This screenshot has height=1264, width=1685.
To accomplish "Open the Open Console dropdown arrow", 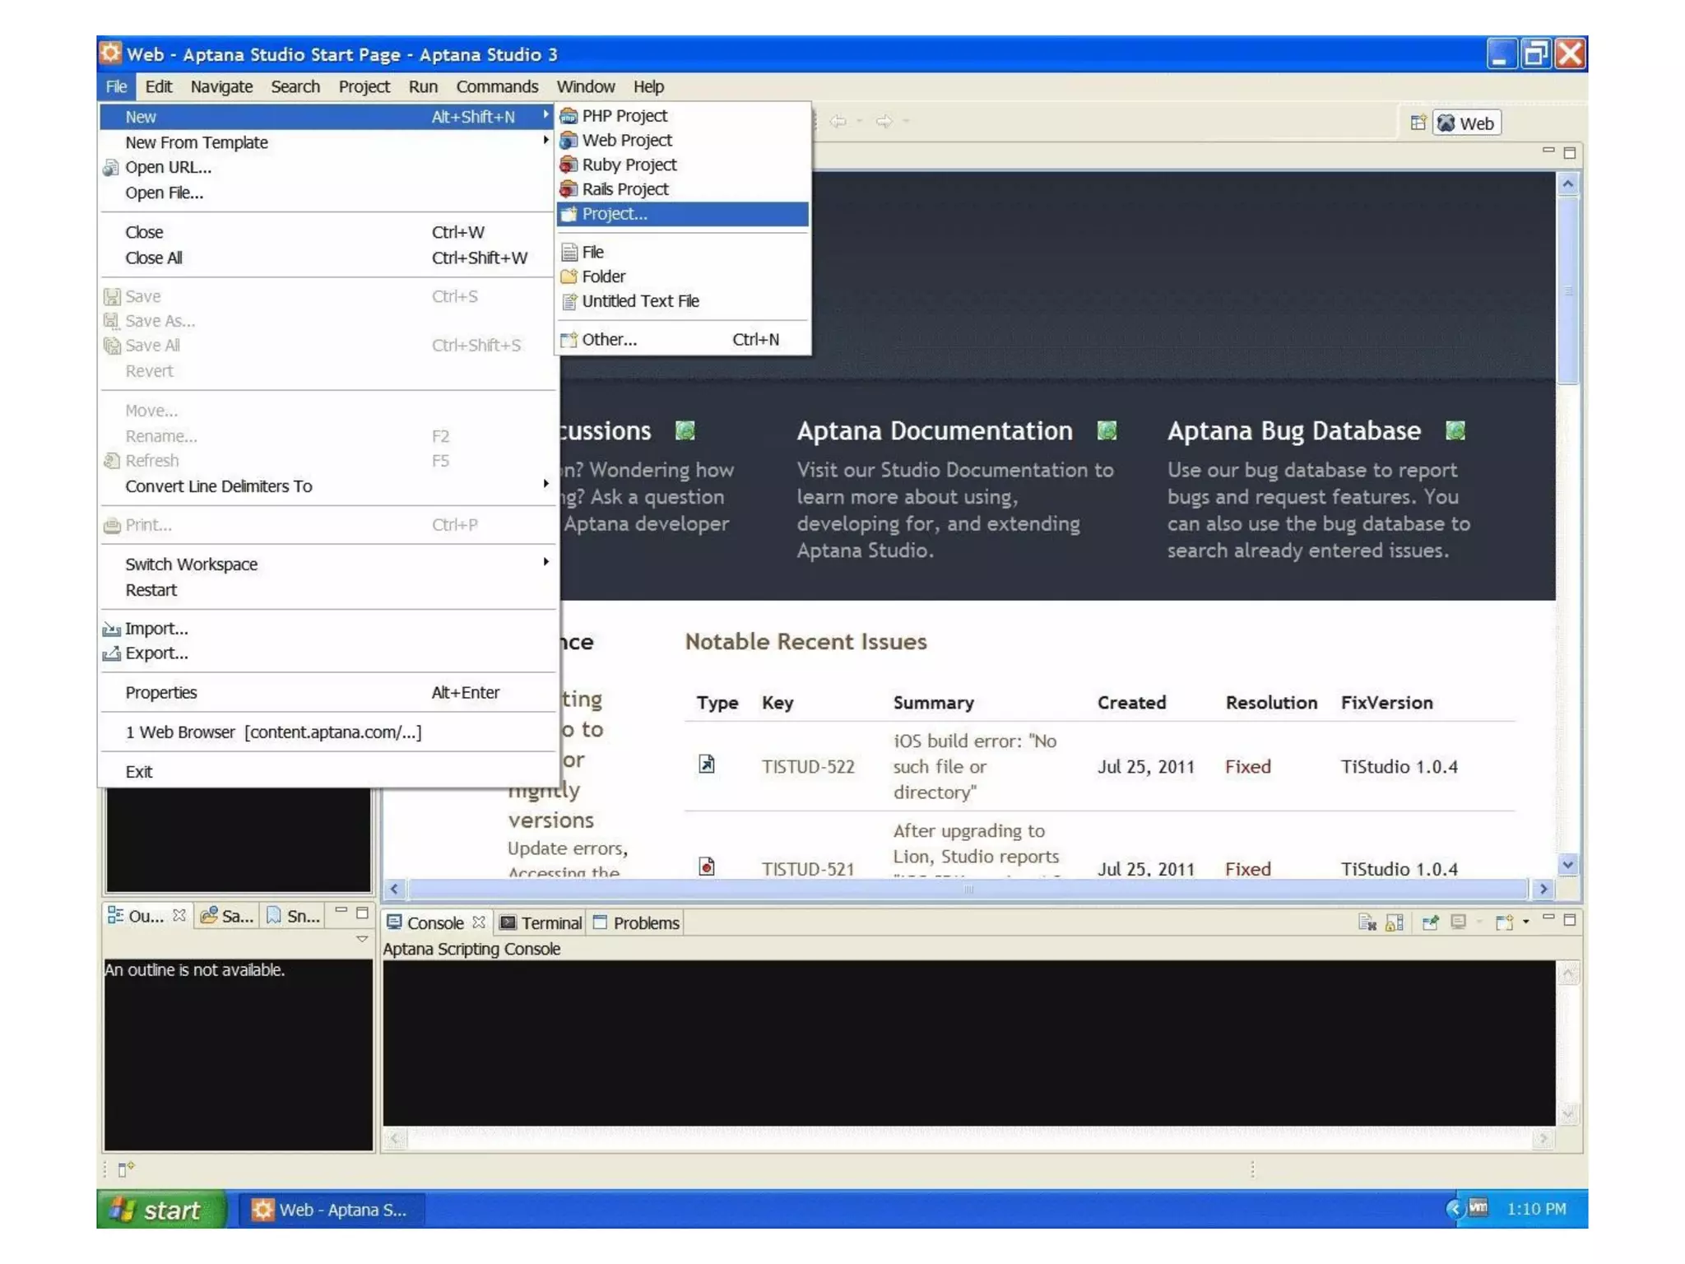I will 1525,922.
